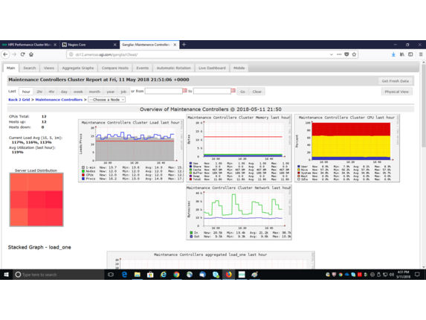The width and height of the screenshot is (426, 320).
Task: Select the week time range
Action: point(78,92)
